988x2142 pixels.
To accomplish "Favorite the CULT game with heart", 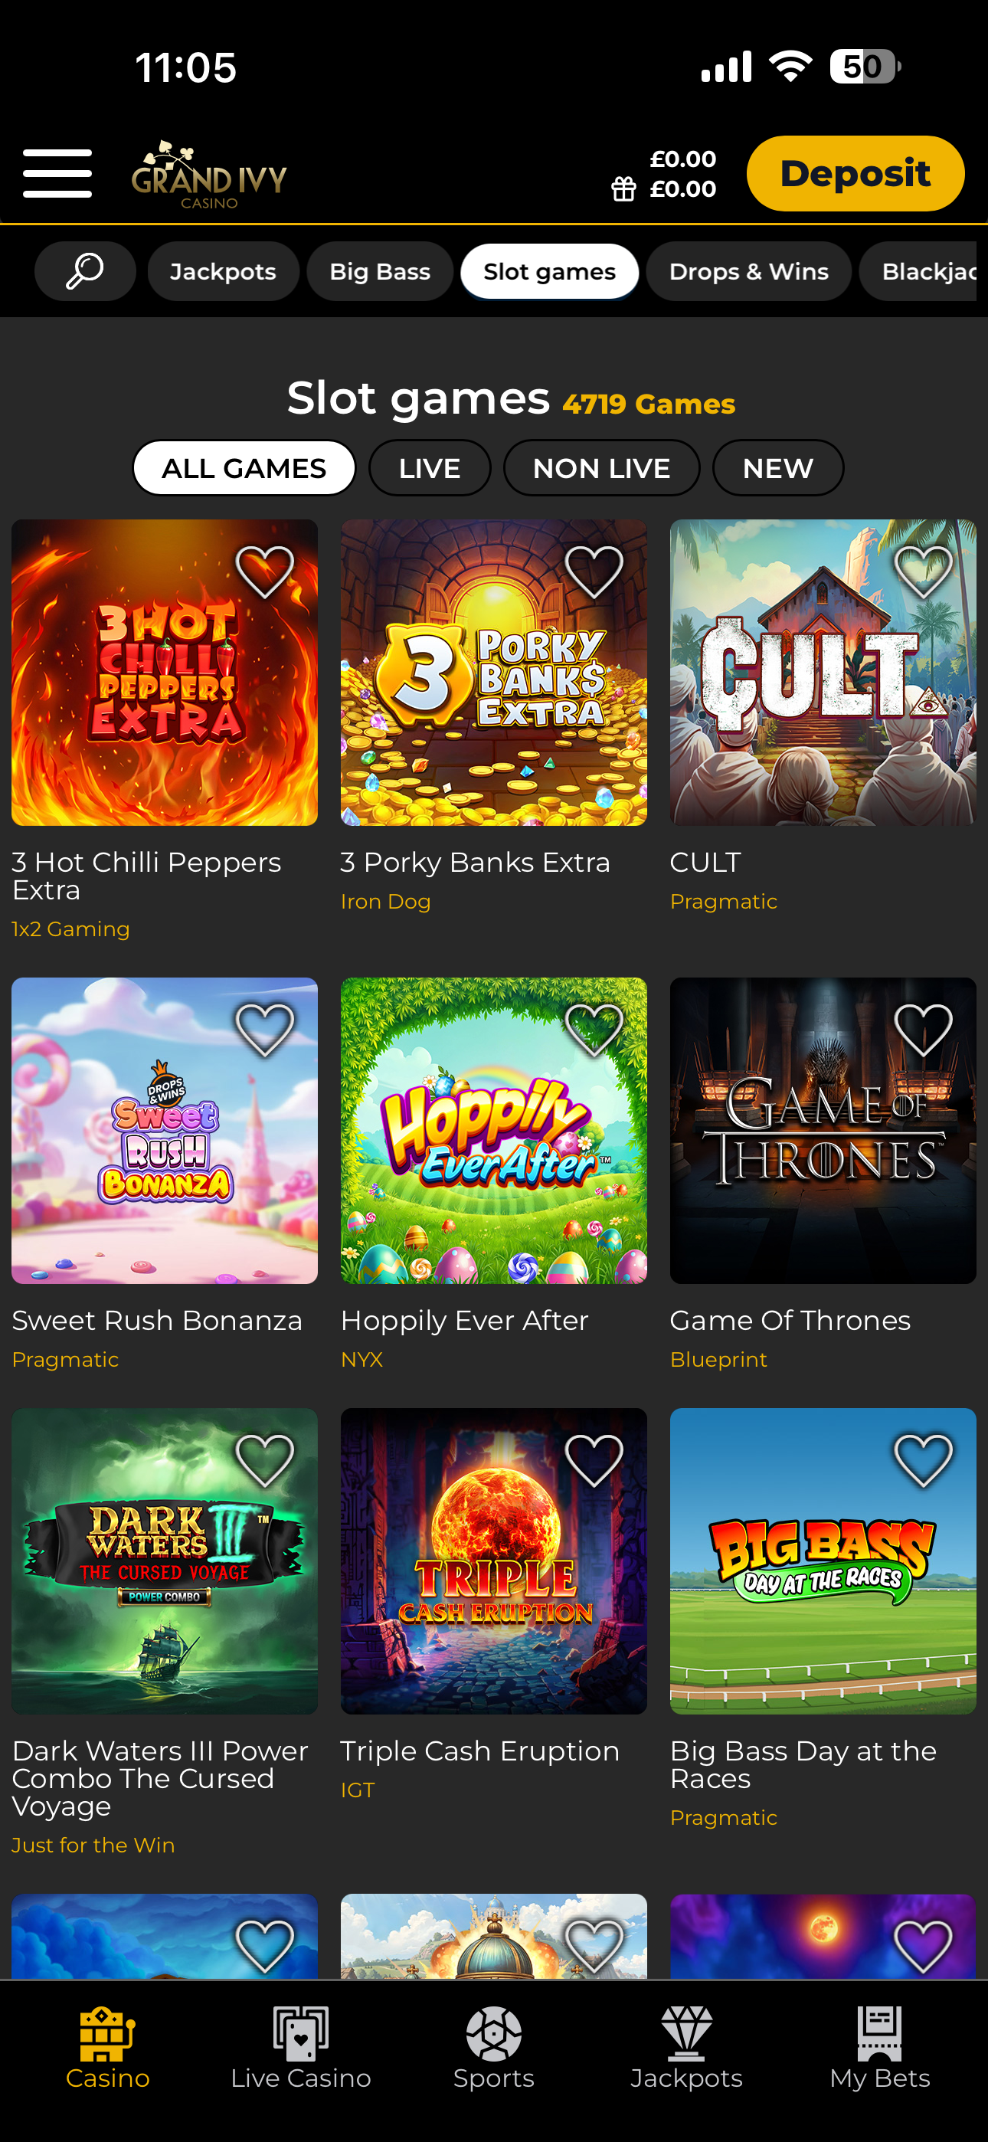I will pyautogui.click(x=923, y=572).
